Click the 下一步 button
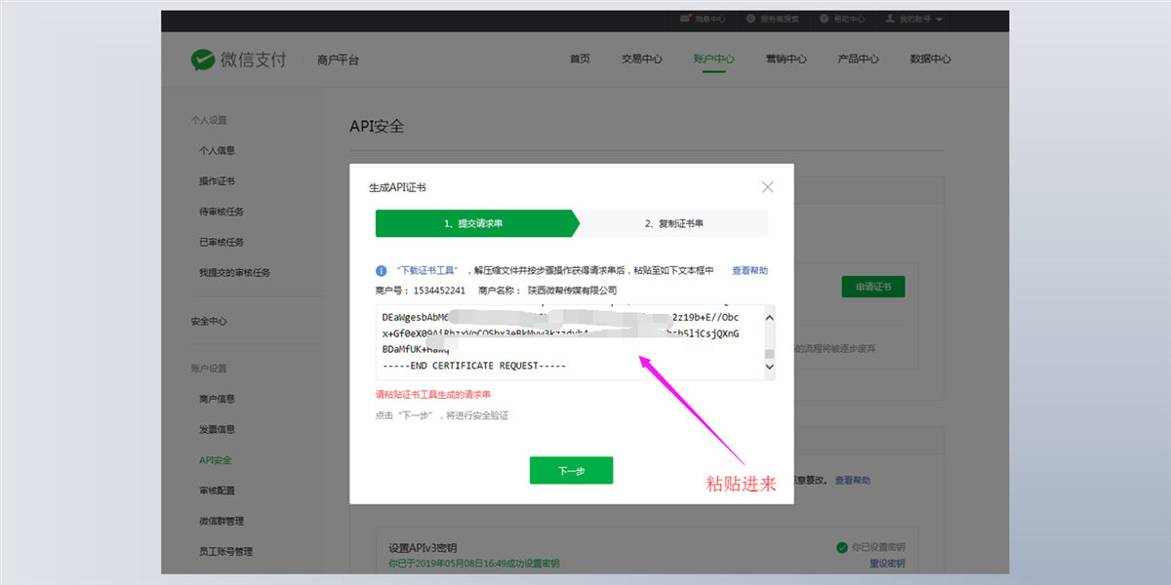 click(571, 470)
